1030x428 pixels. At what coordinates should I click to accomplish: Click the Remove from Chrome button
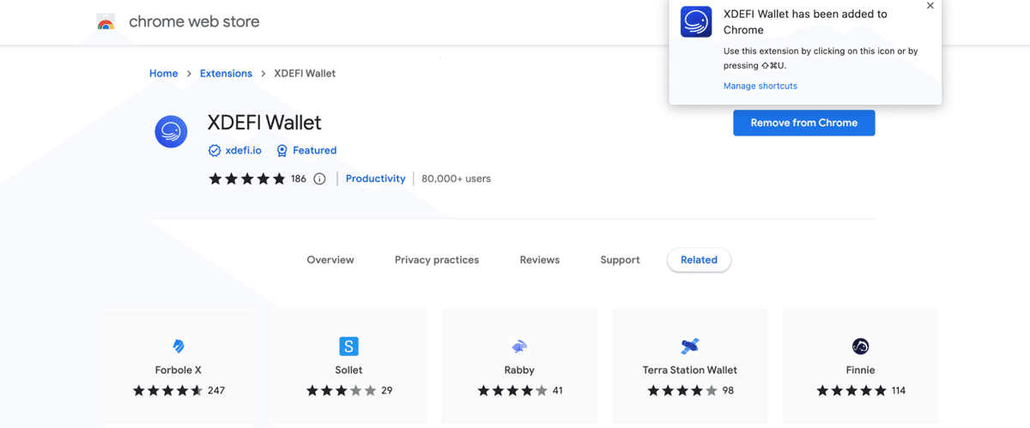[x=804, y=123]
